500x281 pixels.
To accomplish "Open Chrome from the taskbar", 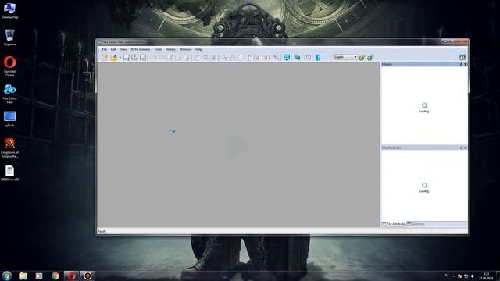I will pyautogui.click(x=55, y=276).
